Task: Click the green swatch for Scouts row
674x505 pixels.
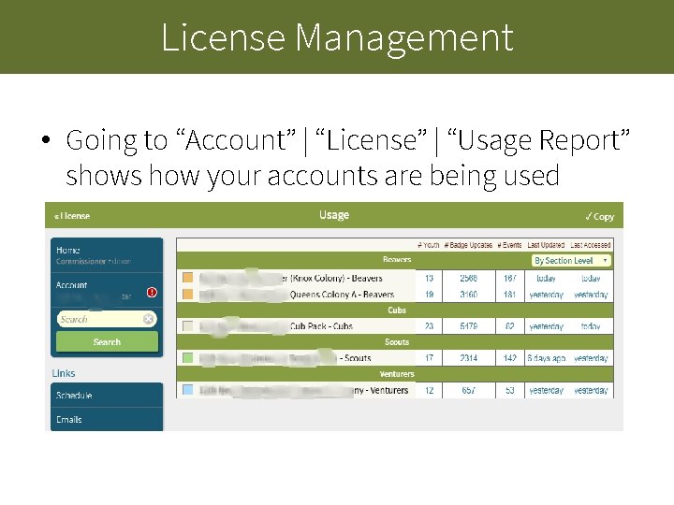Action: point(188,357)
